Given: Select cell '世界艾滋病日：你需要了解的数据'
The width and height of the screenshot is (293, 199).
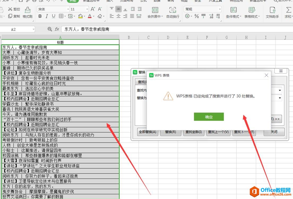Looking at the screenshot, I should [x=60, y=196].
